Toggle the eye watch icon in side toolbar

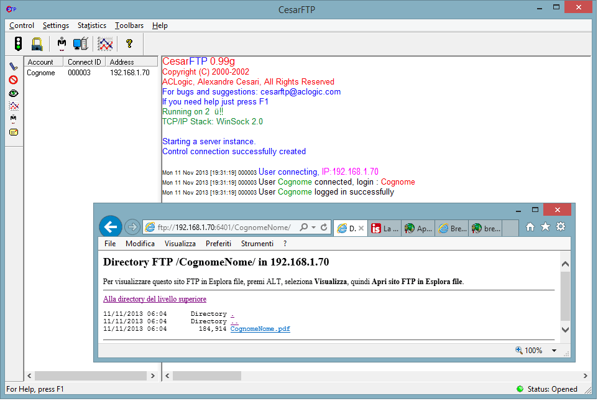tap(13, 93)
